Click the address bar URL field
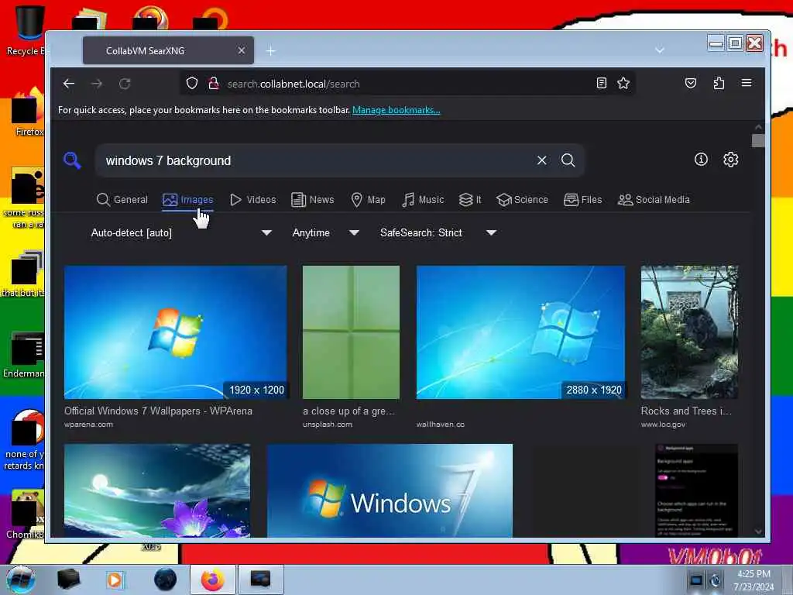 click(407, 84)
